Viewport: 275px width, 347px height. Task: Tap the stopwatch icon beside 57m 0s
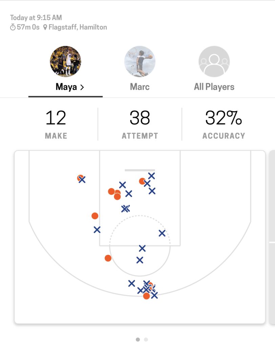pos(13,27)
